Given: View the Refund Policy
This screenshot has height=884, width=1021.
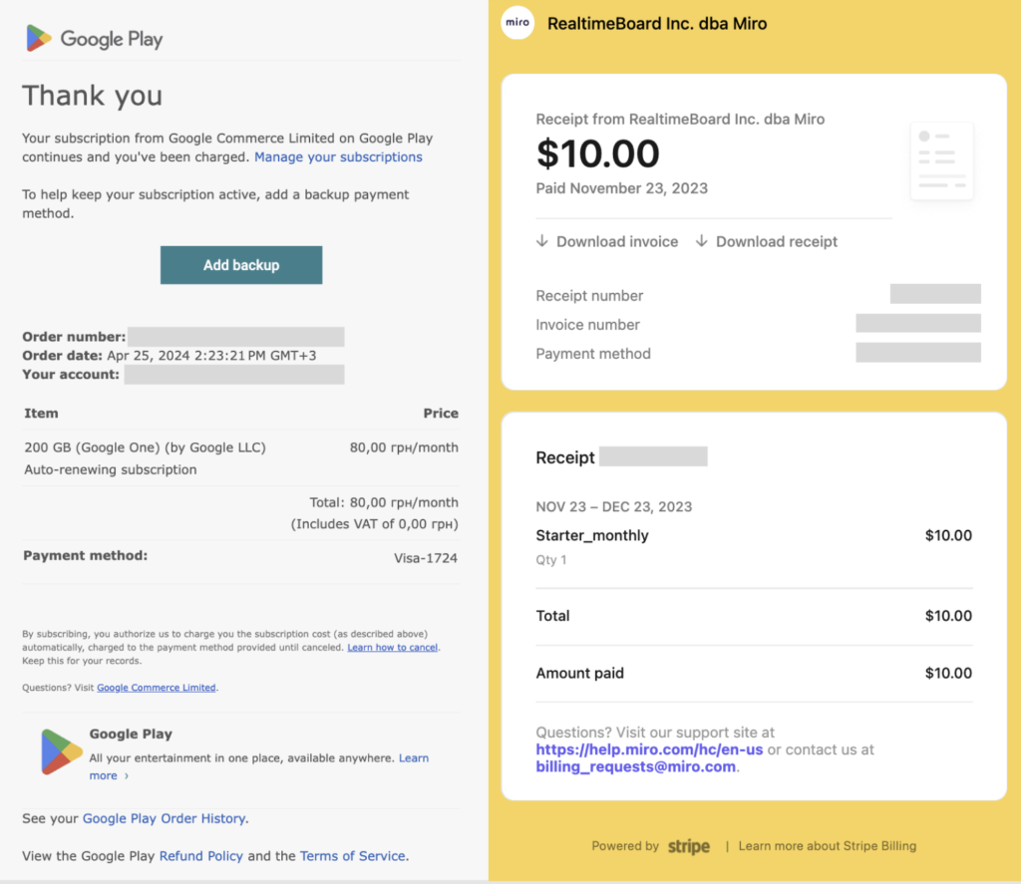Looking at the screenshot, I should click(x=201, y=855).
